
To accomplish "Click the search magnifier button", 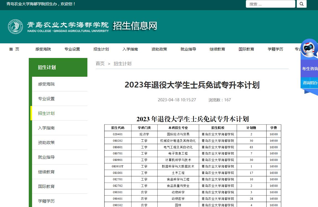I will click(x=301, y=4).
